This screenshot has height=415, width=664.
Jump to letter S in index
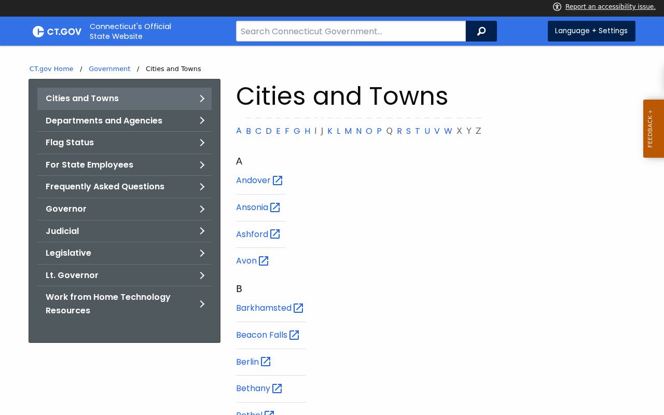point(408,131)
